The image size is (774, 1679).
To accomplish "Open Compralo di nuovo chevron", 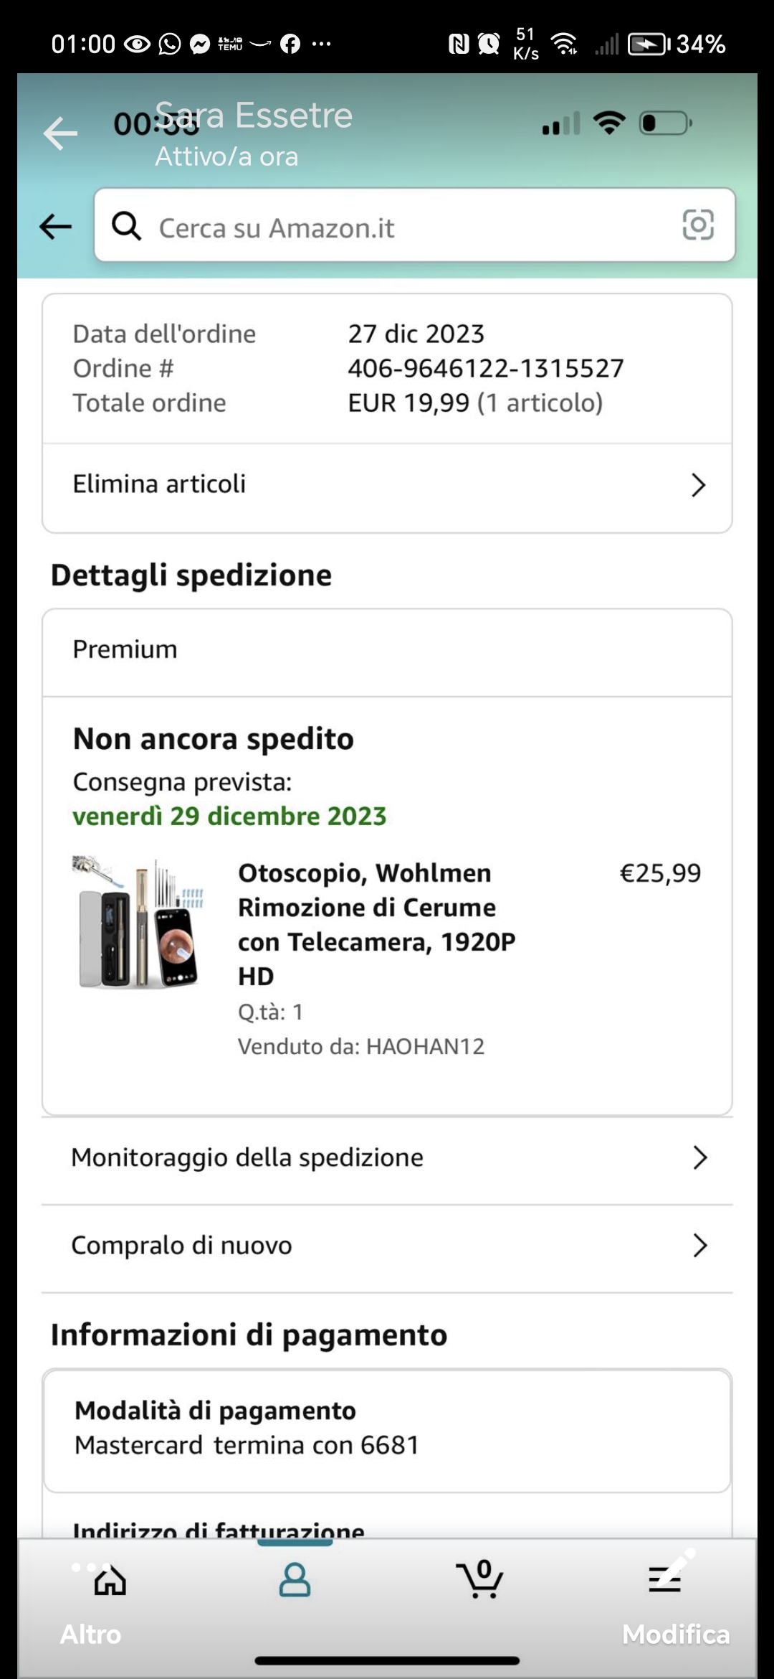I will point(699,1246).
